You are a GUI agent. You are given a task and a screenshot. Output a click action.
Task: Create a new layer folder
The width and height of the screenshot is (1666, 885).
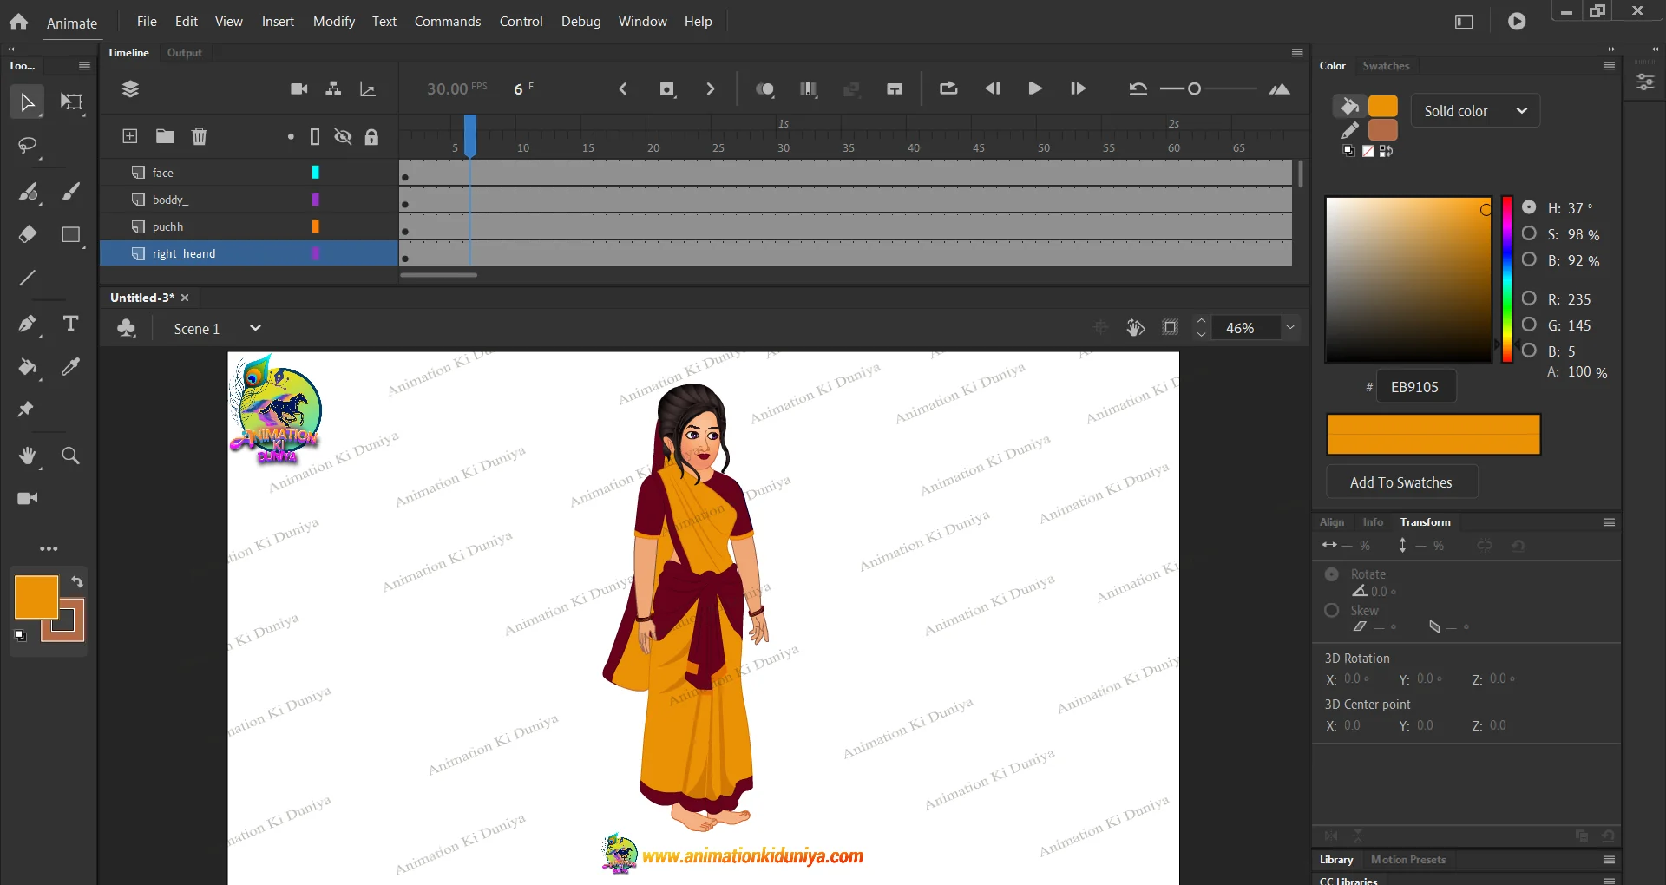click(165, 136)
